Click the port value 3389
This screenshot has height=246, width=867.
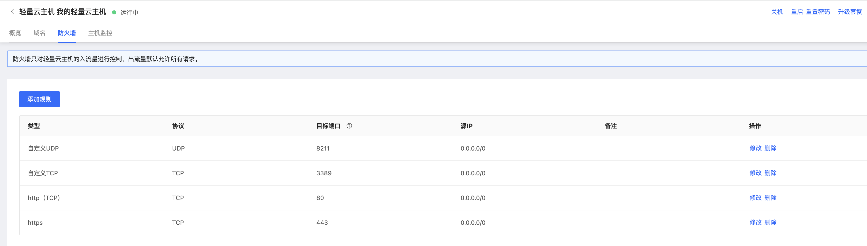(x=324, y=173)
